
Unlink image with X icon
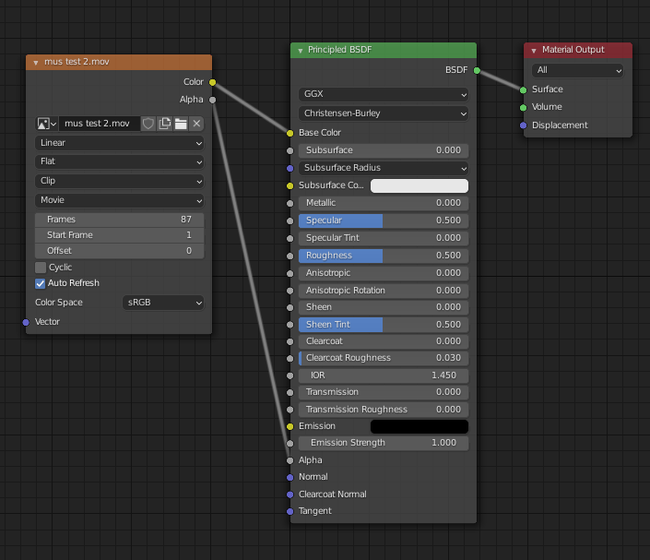coord(196,124)
